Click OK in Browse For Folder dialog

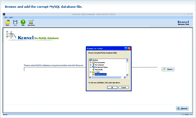pyautogui.click(x=112, y=88)
